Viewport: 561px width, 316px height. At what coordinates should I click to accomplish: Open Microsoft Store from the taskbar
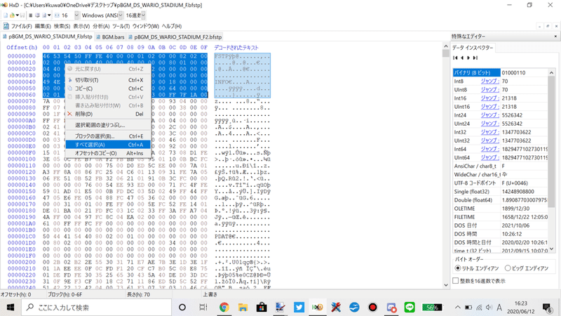tap(262, 308)
